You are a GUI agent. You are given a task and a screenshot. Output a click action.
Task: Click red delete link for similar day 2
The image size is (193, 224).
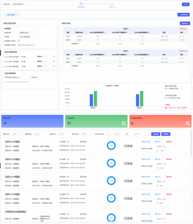(x=184, y=51)
